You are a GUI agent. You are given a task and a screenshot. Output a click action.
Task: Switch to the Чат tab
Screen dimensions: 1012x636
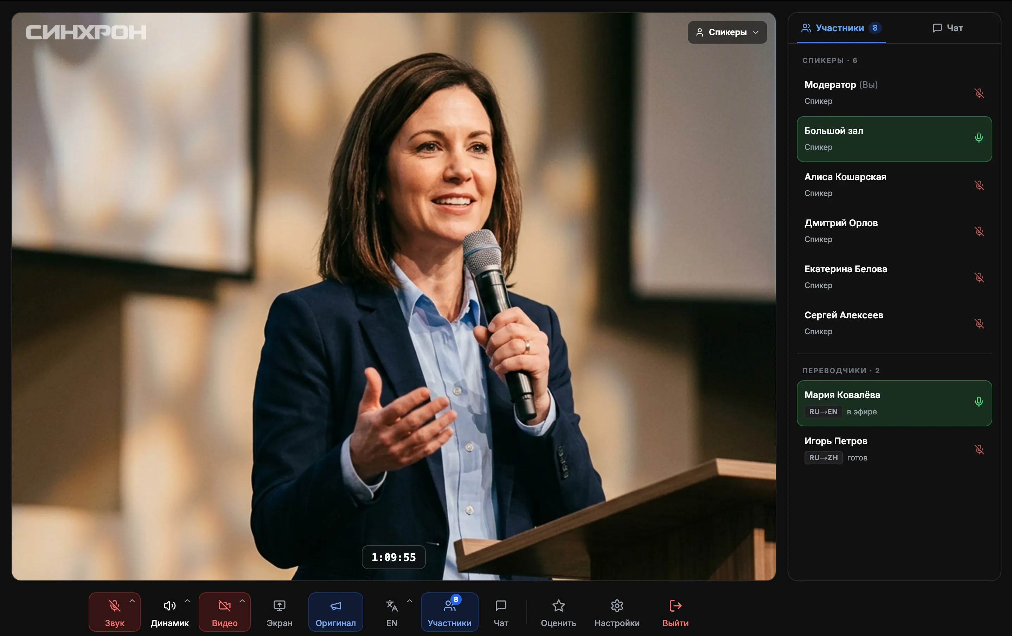[948, 28]
